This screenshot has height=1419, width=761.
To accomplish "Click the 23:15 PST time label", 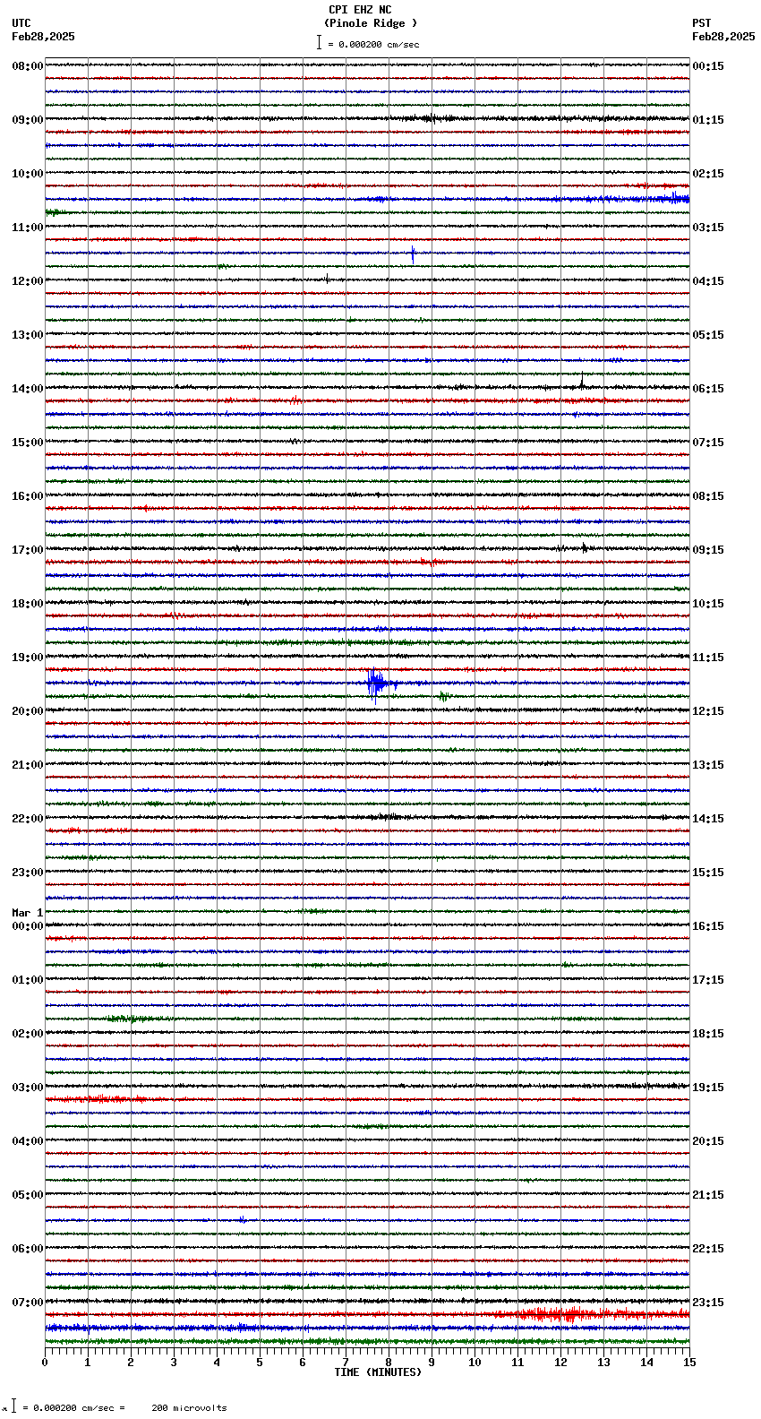I will coord(708,1303).
